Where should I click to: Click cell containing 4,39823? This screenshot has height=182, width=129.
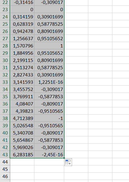point(22,111)
